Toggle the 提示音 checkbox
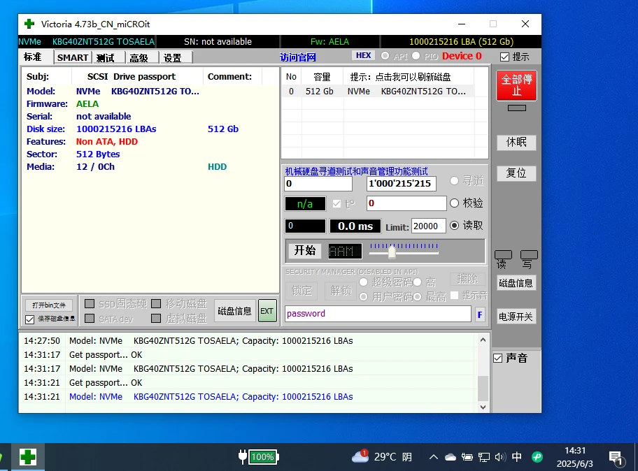This screenshot has width=638, height=471. pos(455,296)
